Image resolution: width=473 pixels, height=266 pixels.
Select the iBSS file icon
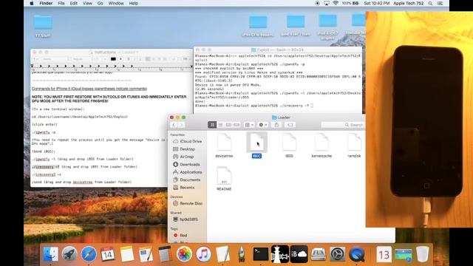point(289,143)
